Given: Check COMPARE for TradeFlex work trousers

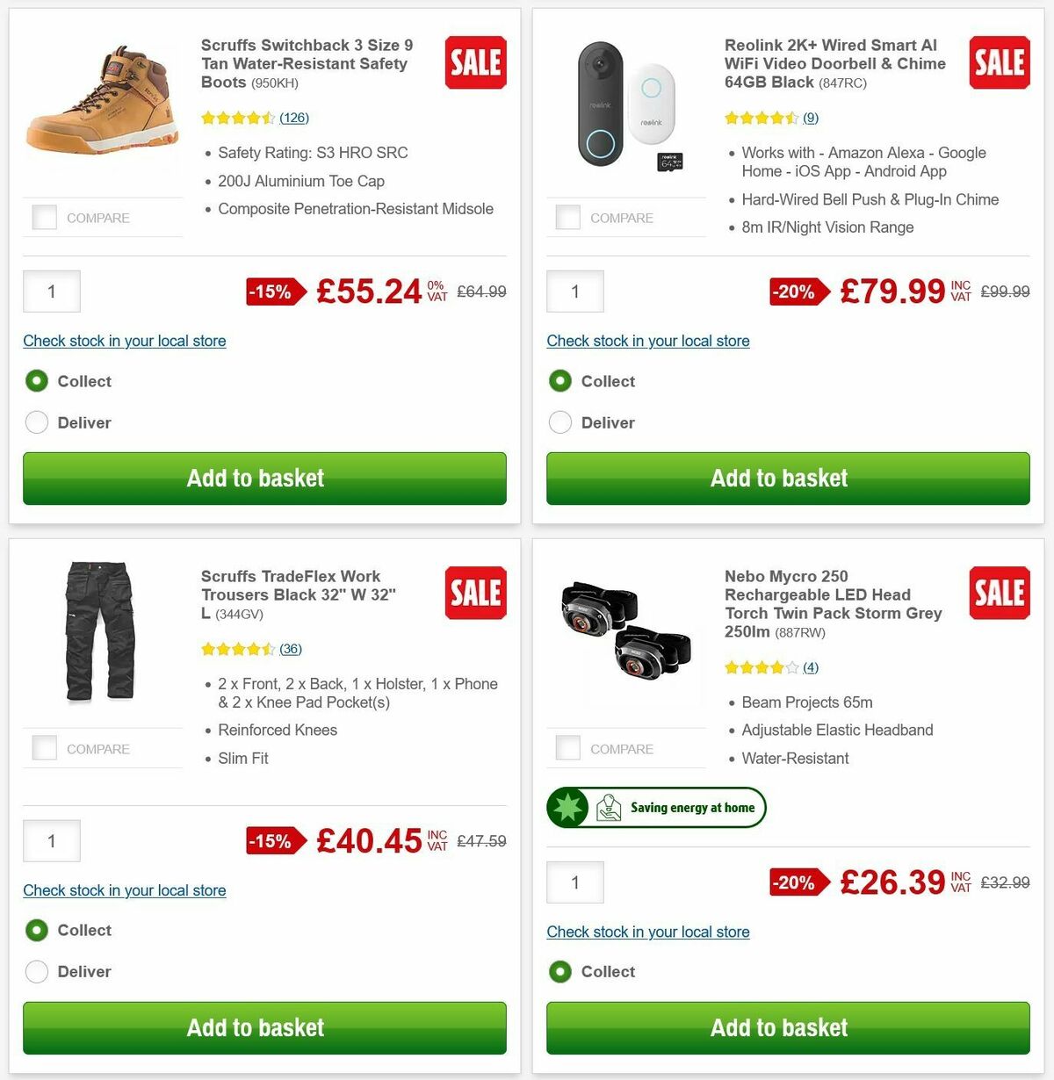Looking at the screenshot, I should point(44,747).
